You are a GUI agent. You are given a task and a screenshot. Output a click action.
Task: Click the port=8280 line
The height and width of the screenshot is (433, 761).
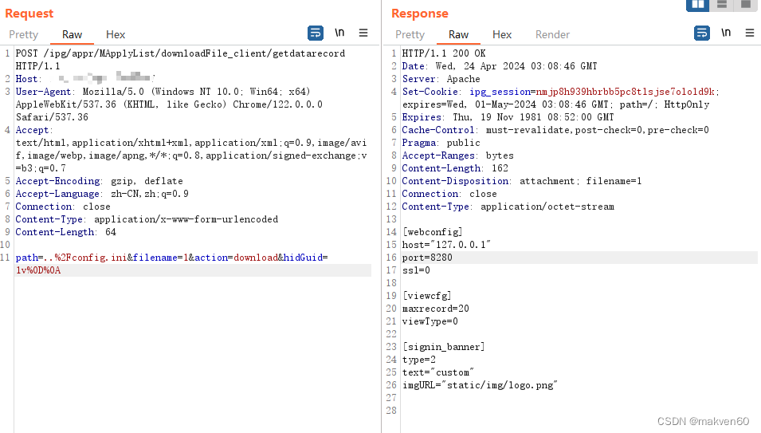(x=427, y=258)
